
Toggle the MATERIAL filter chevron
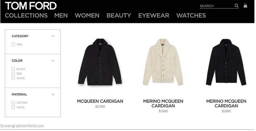pyautogui.click(x=53, y=94)
